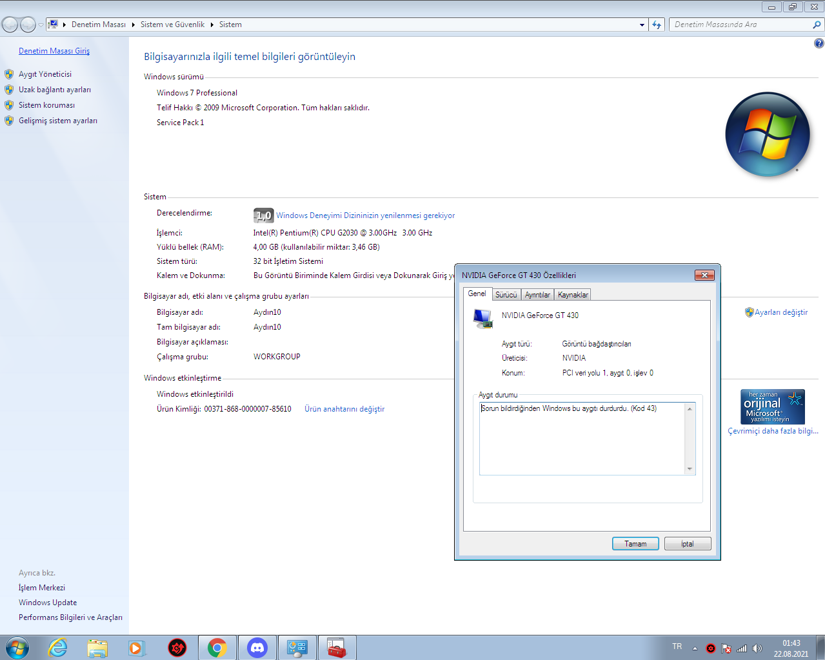The image size is (825, 660).
Task: Cancel with the İptal button
Action: (x=688, y=544)
